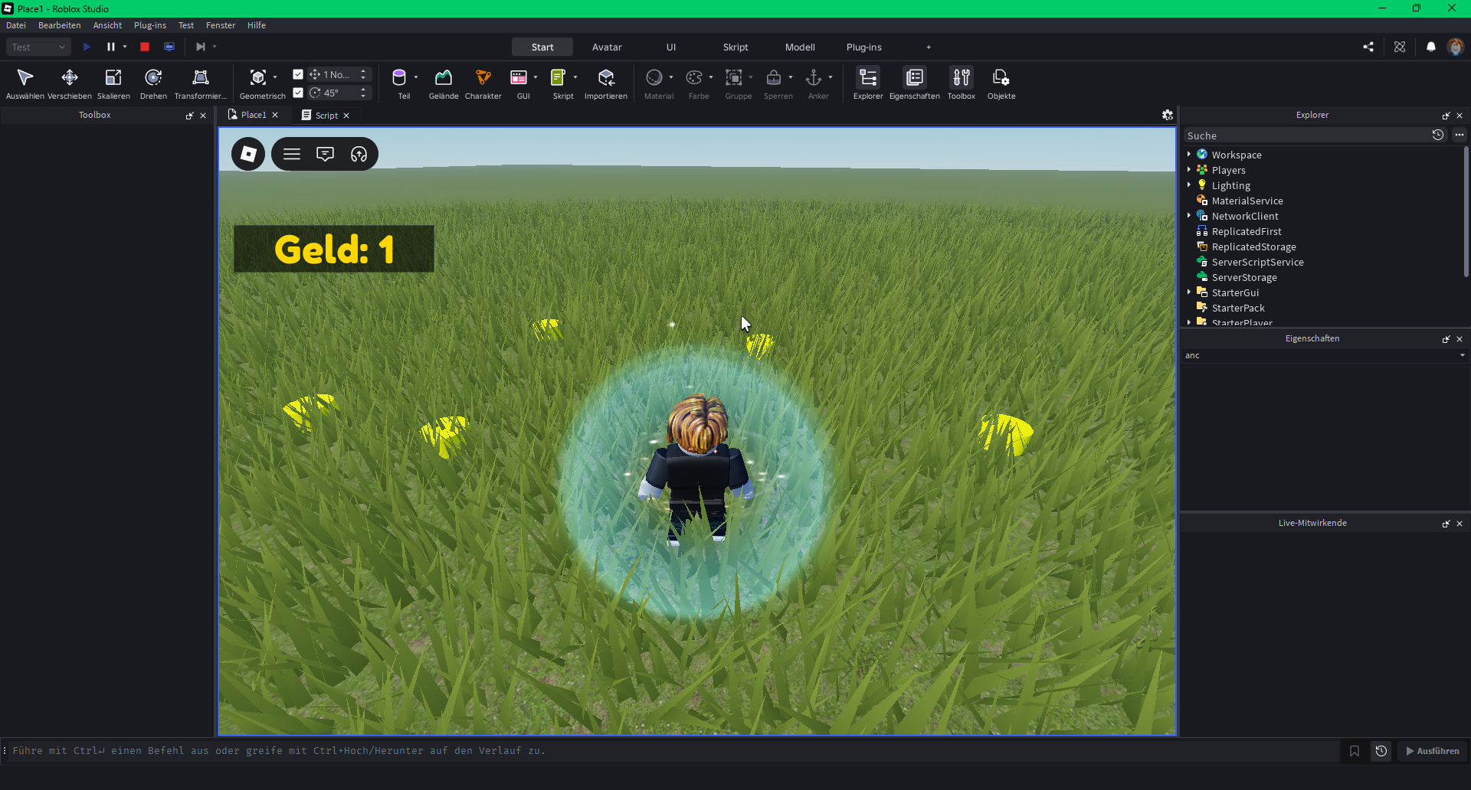
Task: Switch to the Avatar ribbon tab
Action: click(607, 47)
